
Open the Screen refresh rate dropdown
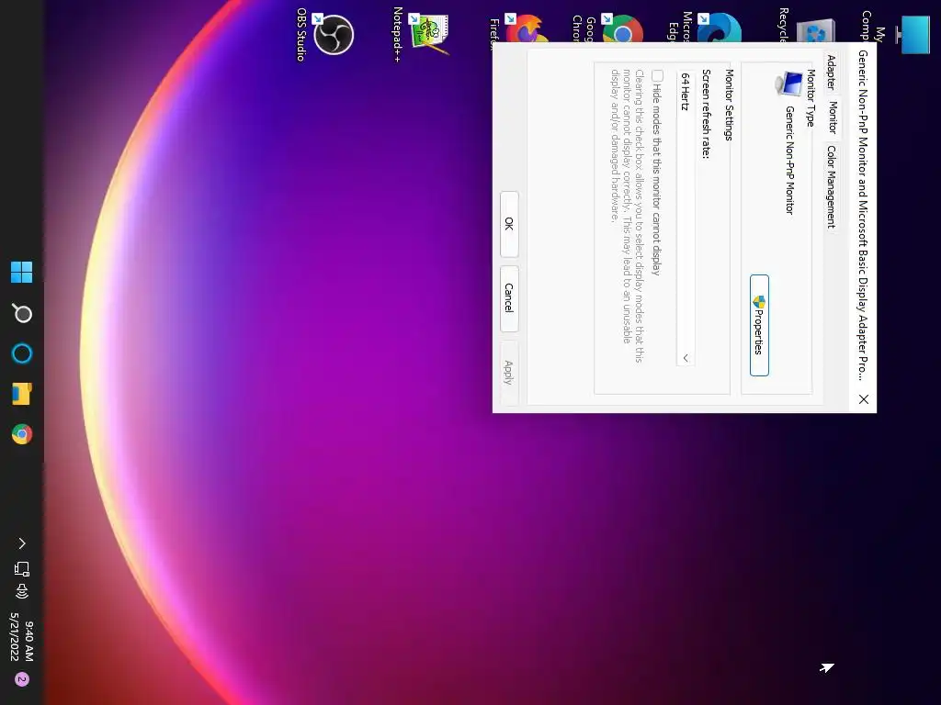coord(686,218)
